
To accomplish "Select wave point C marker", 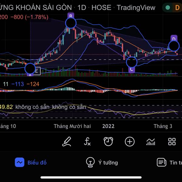I will point(132,62).
